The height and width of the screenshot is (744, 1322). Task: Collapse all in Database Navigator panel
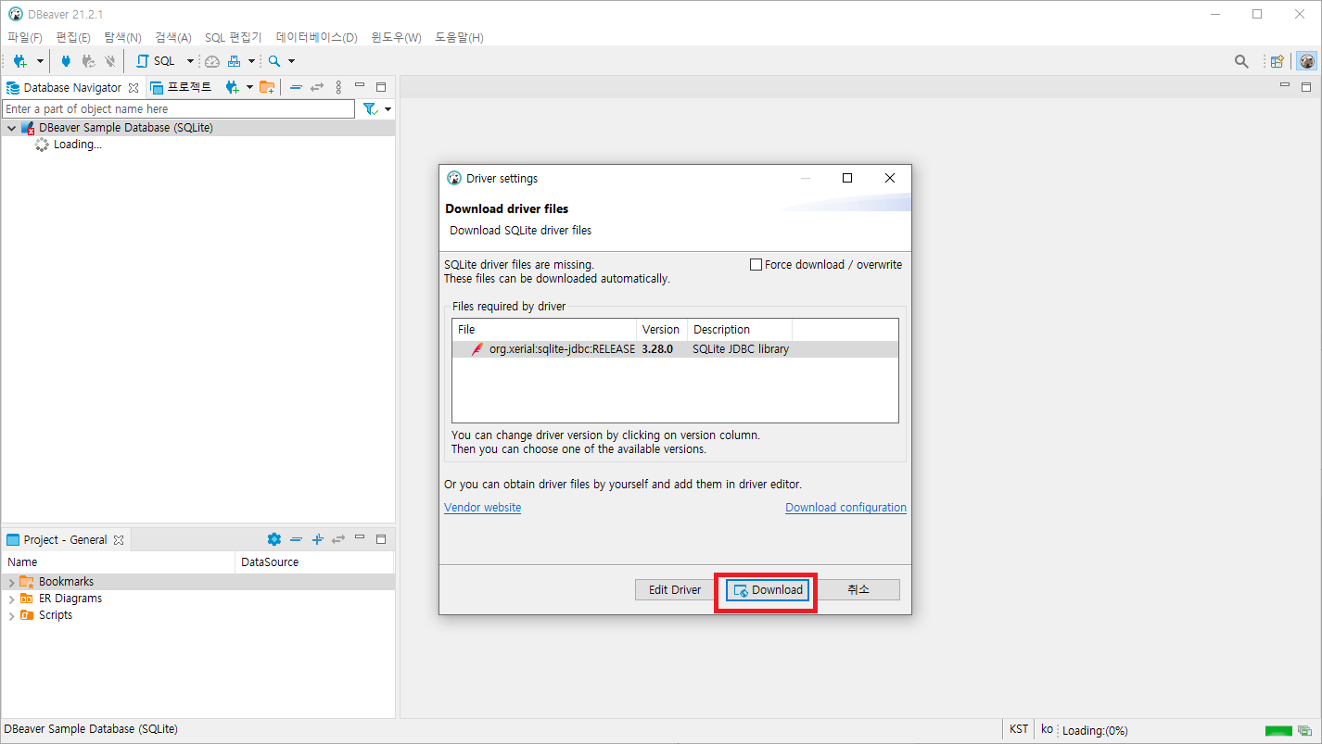[296, 87]
